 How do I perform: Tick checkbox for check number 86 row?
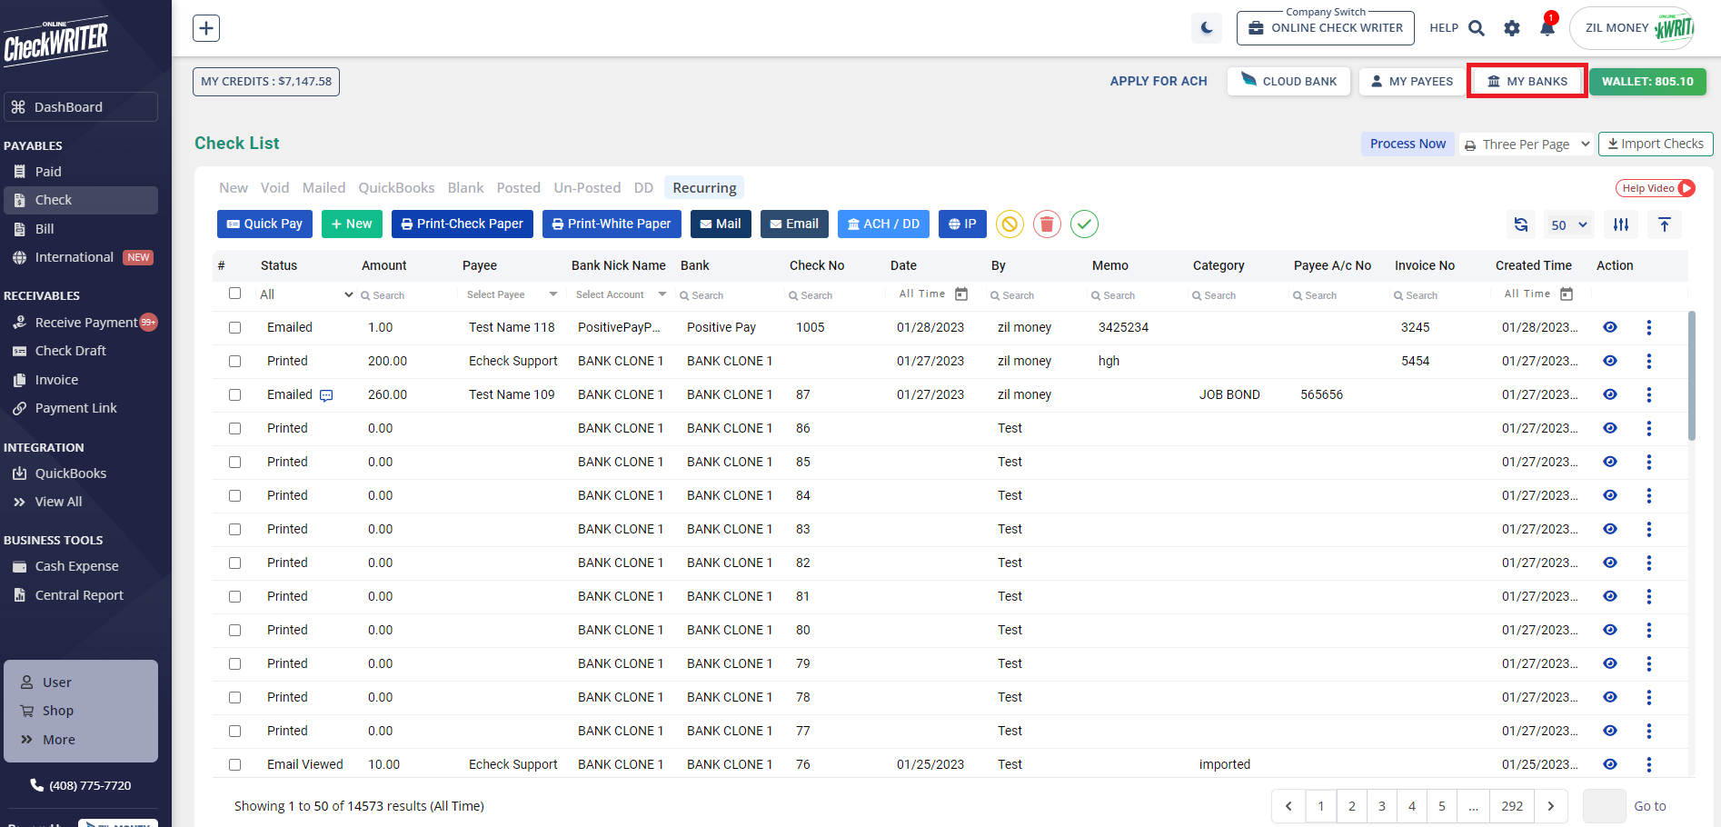235,428
